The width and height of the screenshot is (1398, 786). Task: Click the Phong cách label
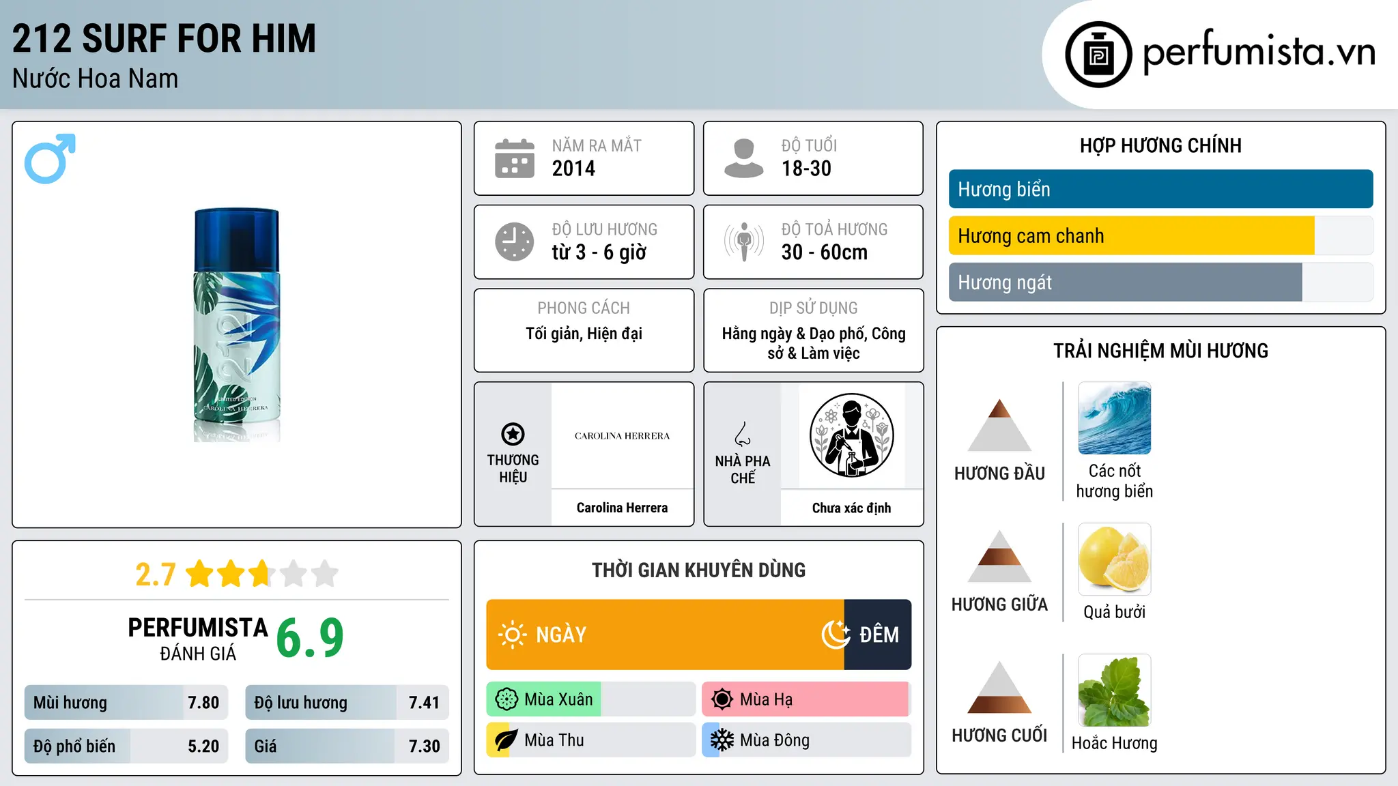(x=584, y=308)
